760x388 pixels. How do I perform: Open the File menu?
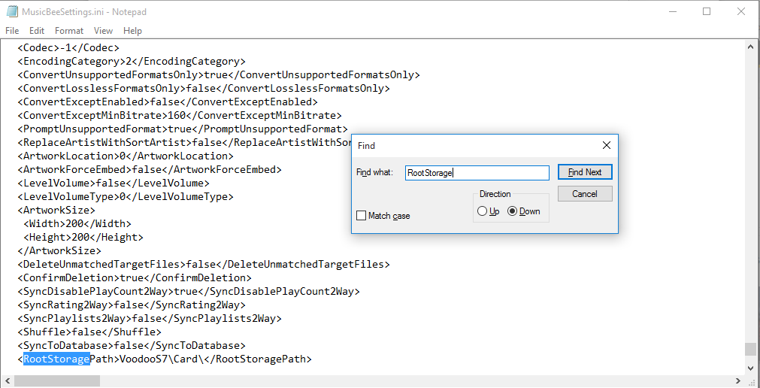click(11, 31)
